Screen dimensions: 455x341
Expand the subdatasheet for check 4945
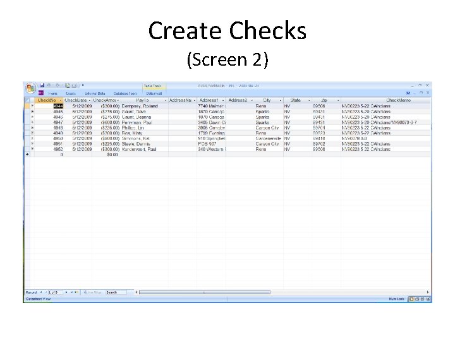(32, 112)
